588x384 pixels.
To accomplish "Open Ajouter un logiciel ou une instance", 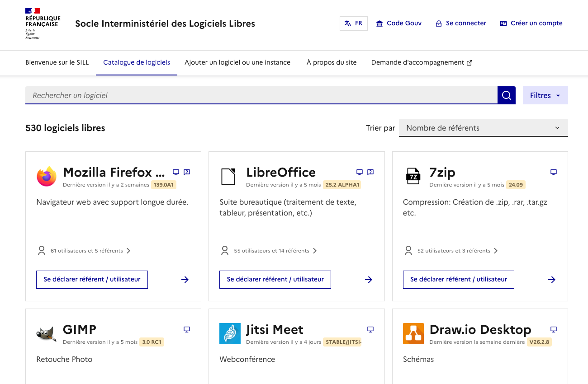I will (x=237, y=63).
